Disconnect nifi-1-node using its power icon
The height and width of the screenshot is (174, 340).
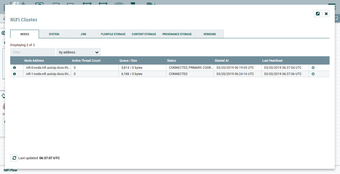[313, 74]
